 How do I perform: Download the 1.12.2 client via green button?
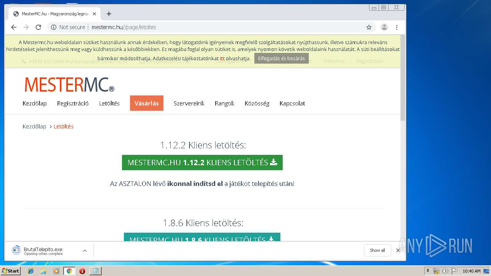click(x=202, y=163)
